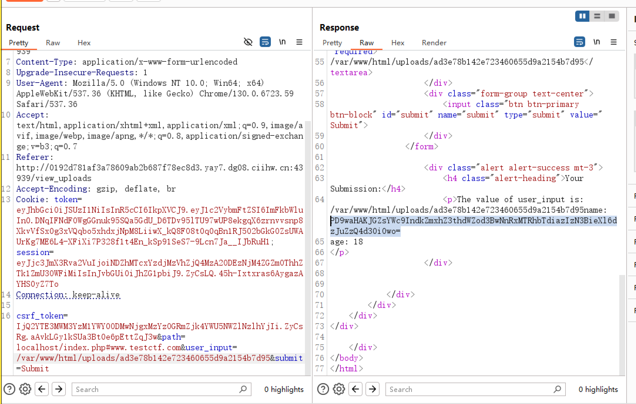
Task: Toggle the request hide-hidden-characters eye icon
Action: [x=248, y=42]
